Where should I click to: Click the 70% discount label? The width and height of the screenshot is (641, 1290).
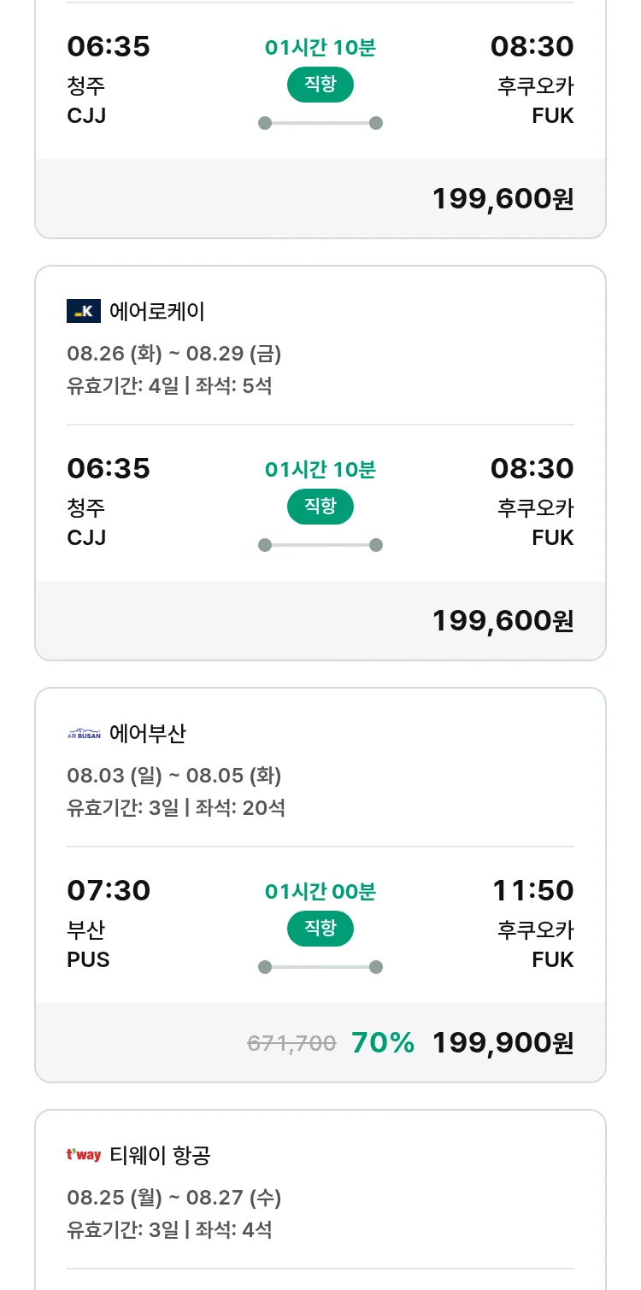[x=383, y=1042]
